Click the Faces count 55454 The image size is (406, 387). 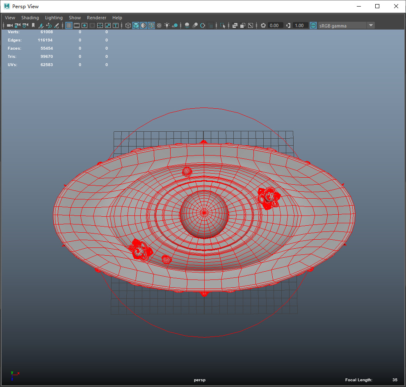47,48
